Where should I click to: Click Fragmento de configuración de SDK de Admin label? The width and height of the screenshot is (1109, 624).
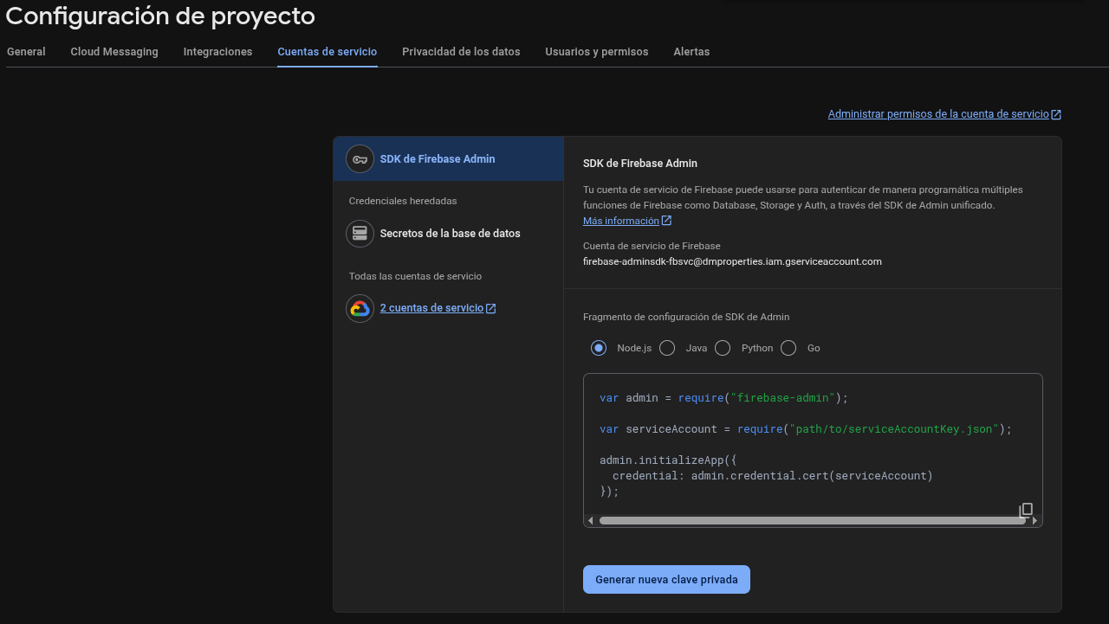[x=686, y=317]
